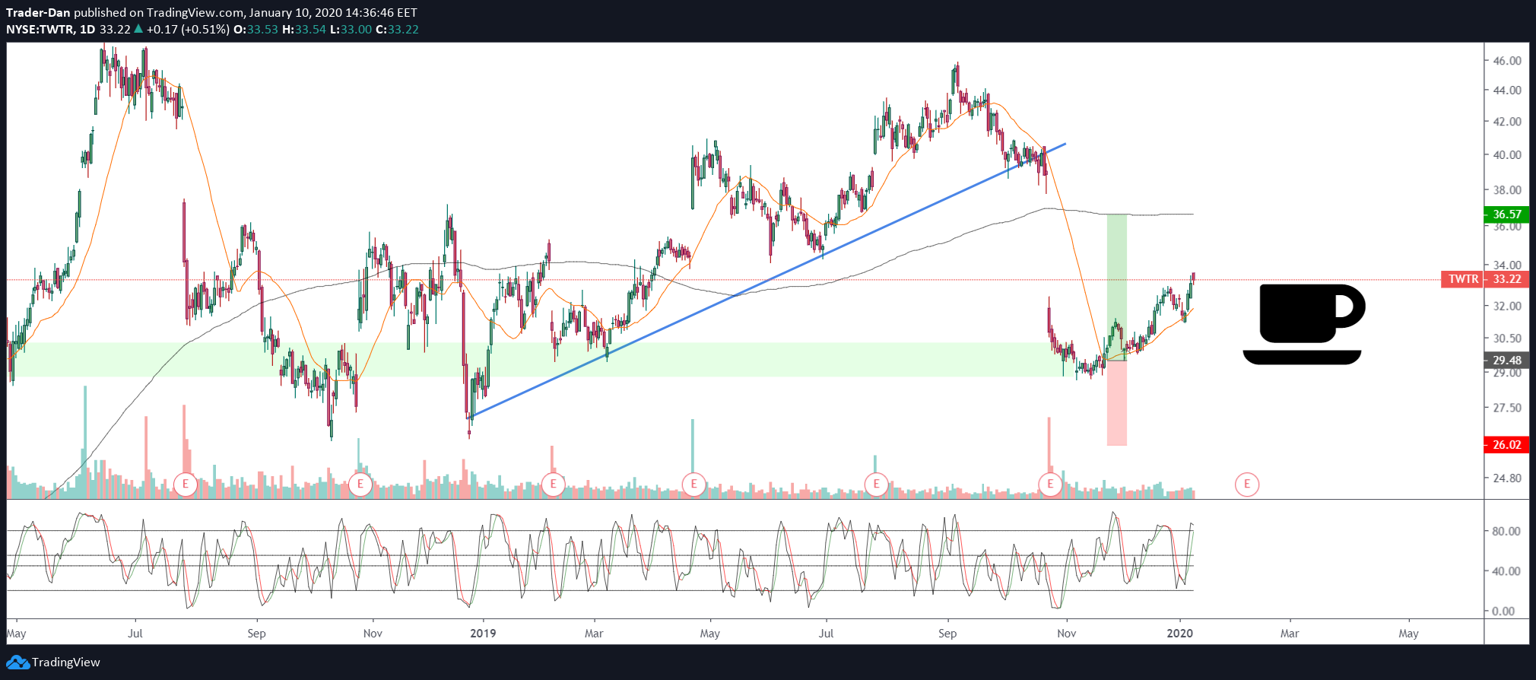Image resolution: width=1536 pixels, height=680 pixels.
Task: Click the 1D timeframe label
Action: pyautogui.click(x=87, y=30)
